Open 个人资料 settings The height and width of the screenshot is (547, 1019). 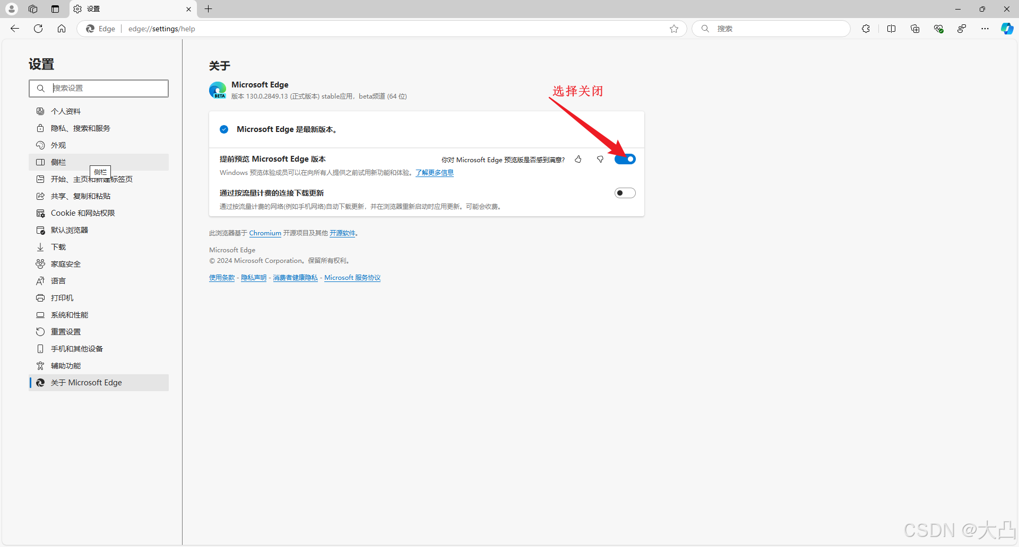(x=99, y=111)
